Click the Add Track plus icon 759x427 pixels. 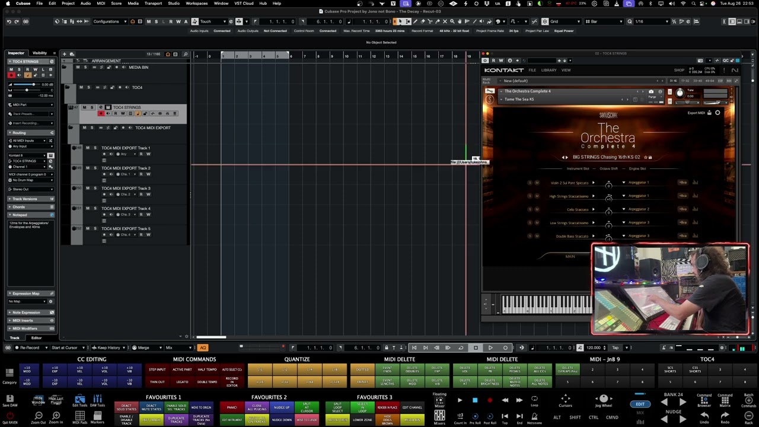coord(65,54)
